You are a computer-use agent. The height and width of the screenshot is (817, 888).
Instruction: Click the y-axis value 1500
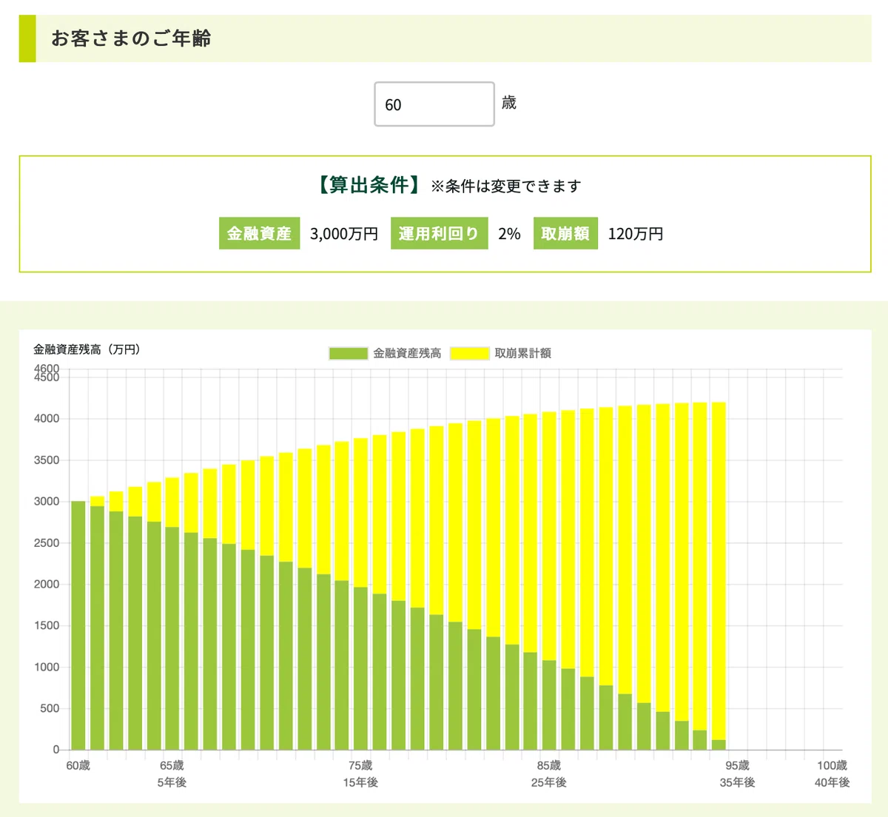pyautogui.click(x=46, y=626)
